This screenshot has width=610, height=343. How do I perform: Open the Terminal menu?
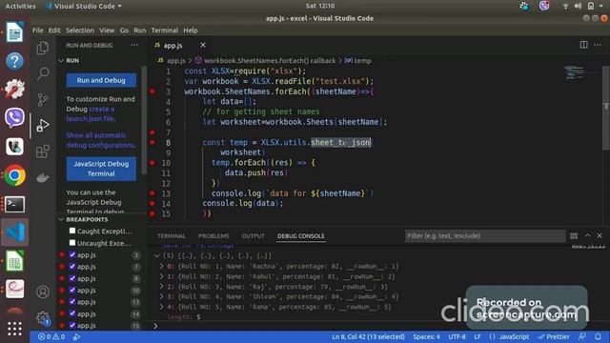pyautogui.click(x=165, y=30)
